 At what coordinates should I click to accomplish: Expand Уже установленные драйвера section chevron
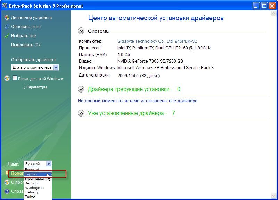(x=81, y=113)
